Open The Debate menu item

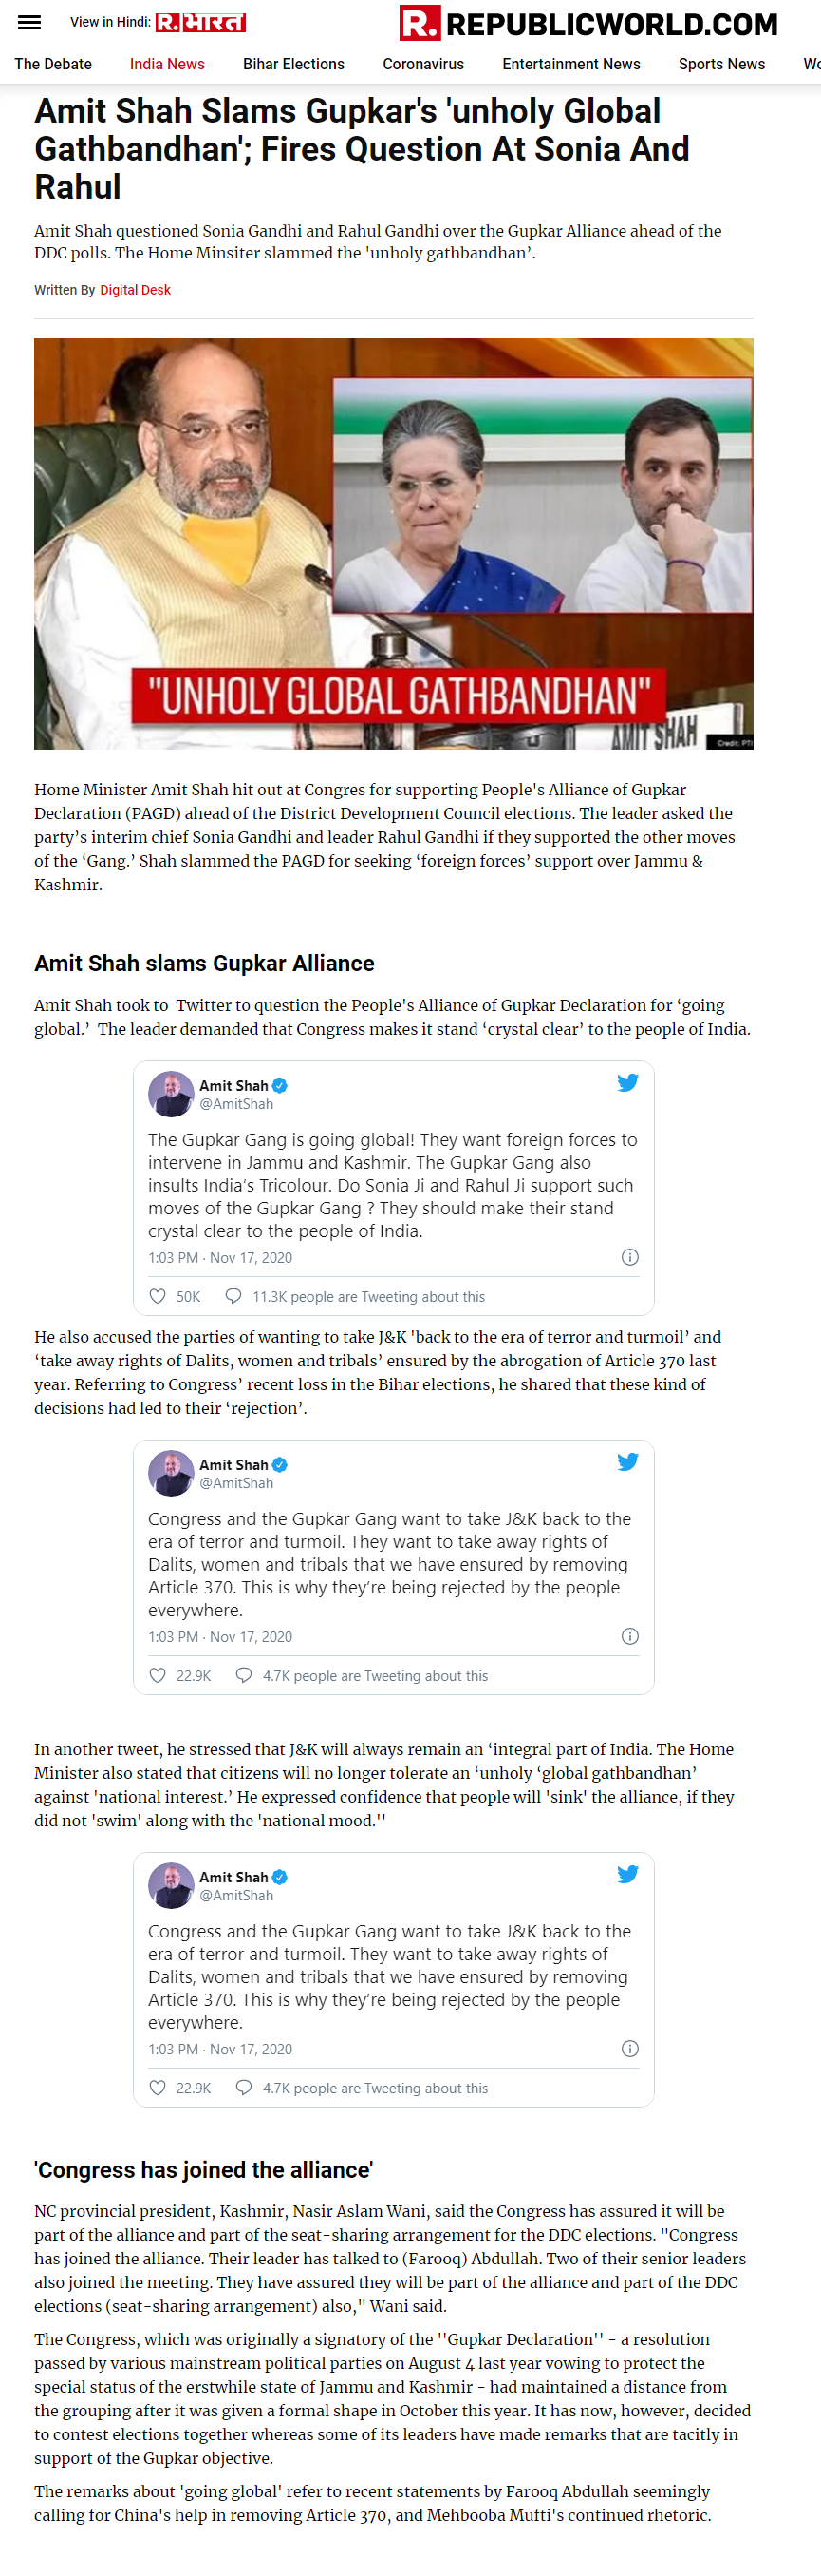(53, 64)
